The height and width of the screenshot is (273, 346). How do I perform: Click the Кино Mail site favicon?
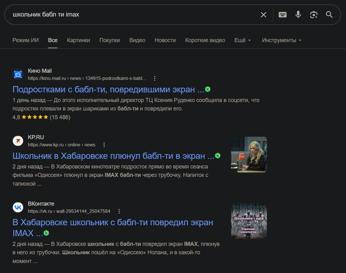(x=18, y=75)
